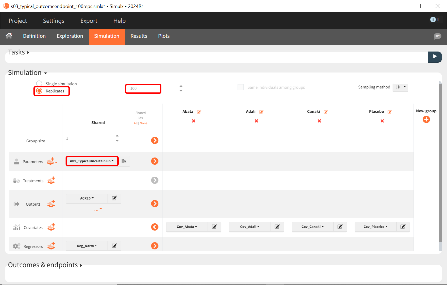This screenshot has height=285, width=447.
Task: Add a new Treatments element
Action: 51,180
